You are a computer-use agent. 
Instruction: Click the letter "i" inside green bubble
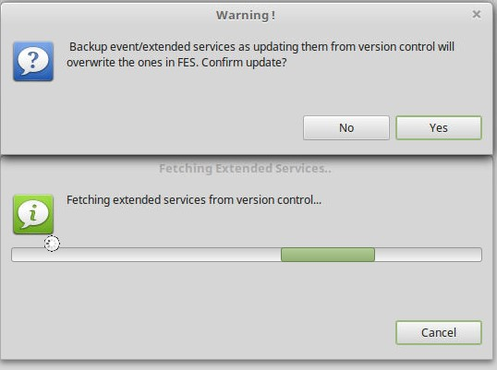[x=33, y=212]
